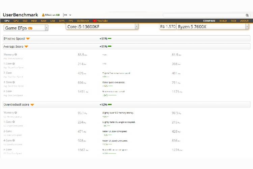Open the EFPS tab
Image resolution: width=253 pixels, height=169 pixels.
tap(62, 21)
